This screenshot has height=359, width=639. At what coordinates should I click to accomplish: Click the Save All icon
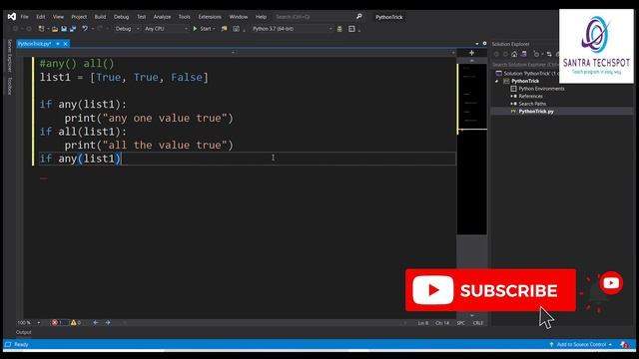(x=73, y=29)
